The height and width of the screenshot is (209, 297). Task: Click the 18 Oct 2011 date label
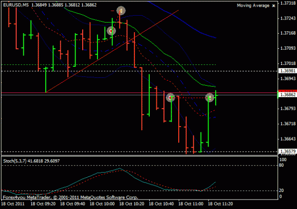point(13,204)
